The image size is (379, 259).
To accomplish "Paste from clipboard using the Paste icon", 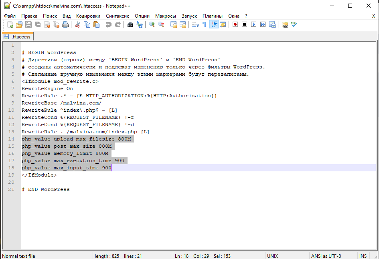I will (96, 24).
